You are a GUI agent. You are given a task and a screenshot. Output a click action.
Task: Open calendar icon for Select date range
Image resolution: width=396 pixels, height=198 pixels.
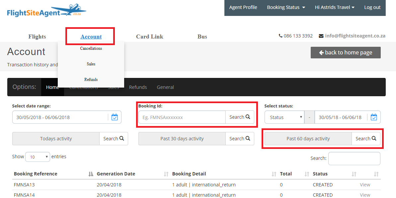[115, 117]
